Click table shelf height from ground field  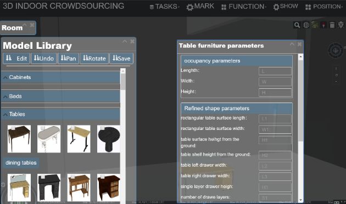click(x=275, y=155)
